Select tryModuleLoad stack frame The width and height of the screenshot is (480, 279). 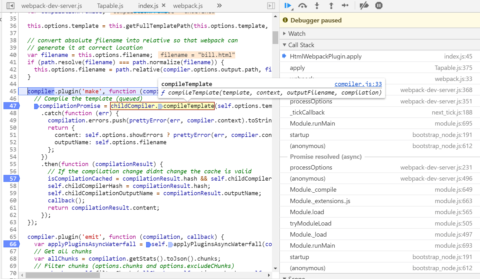tap(380, 223)
